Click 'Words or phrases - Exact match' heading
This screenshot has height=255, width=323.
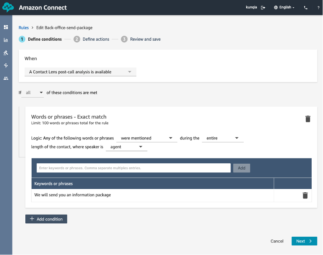69,117
